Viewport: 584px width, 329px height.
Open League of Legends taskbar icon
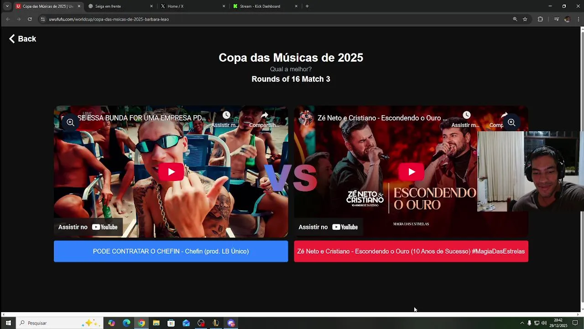pos(216,323)
